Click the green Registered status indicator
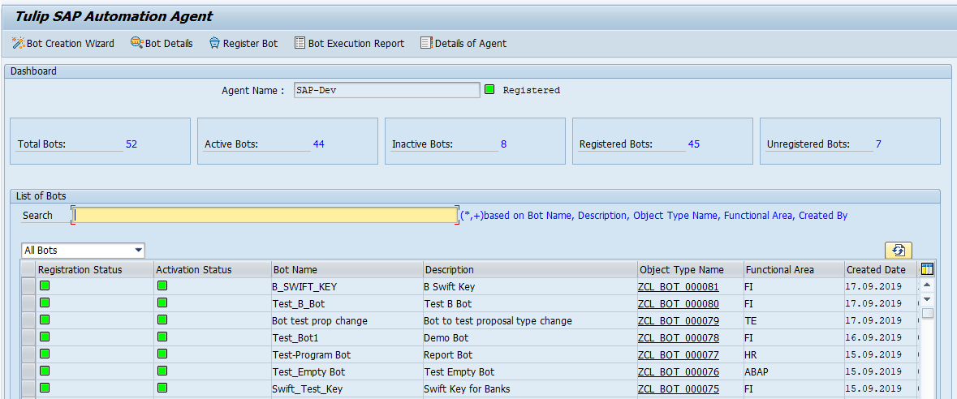Viewport: 957px width, 399px height. [489, 90]
